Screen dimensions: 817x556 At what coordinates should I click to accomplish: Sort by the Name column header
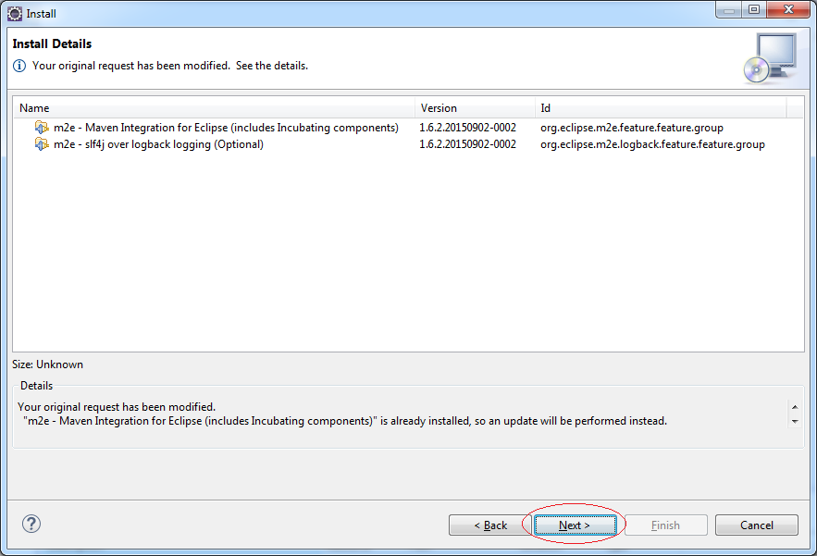pyautogui.click(x=214, y=108)
